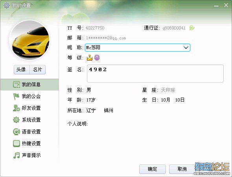Click the province value 辽宁
The height and width of the screenshot is (177, 232).
pyautogui.click(x=91, y=111)
